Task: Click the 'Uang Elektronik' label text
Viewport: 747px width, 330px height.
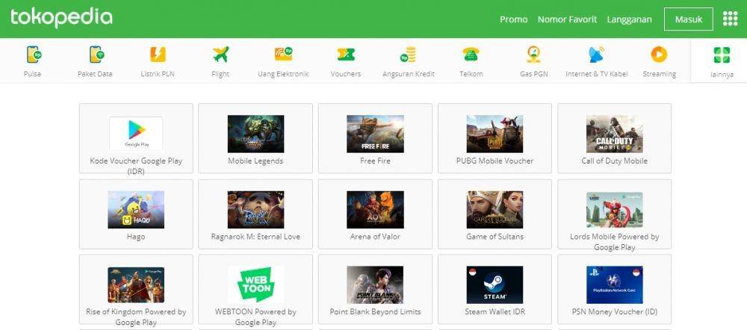Action: click(x=283, y=74)
